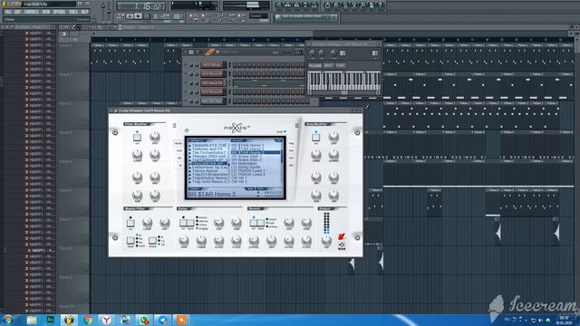Open Nexus left hamburger menu icon
Image resolution: width=580 pixels, height=326 pixels.
click(174, 126)
